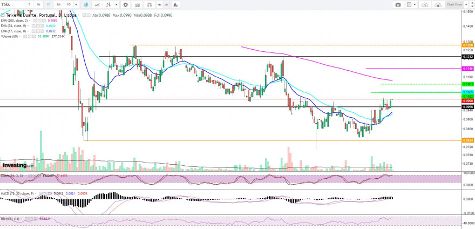The height and width of the screenshot is (229, 475).
Task: Remove the EMA 17 indicator
Action: click(43, 31)
